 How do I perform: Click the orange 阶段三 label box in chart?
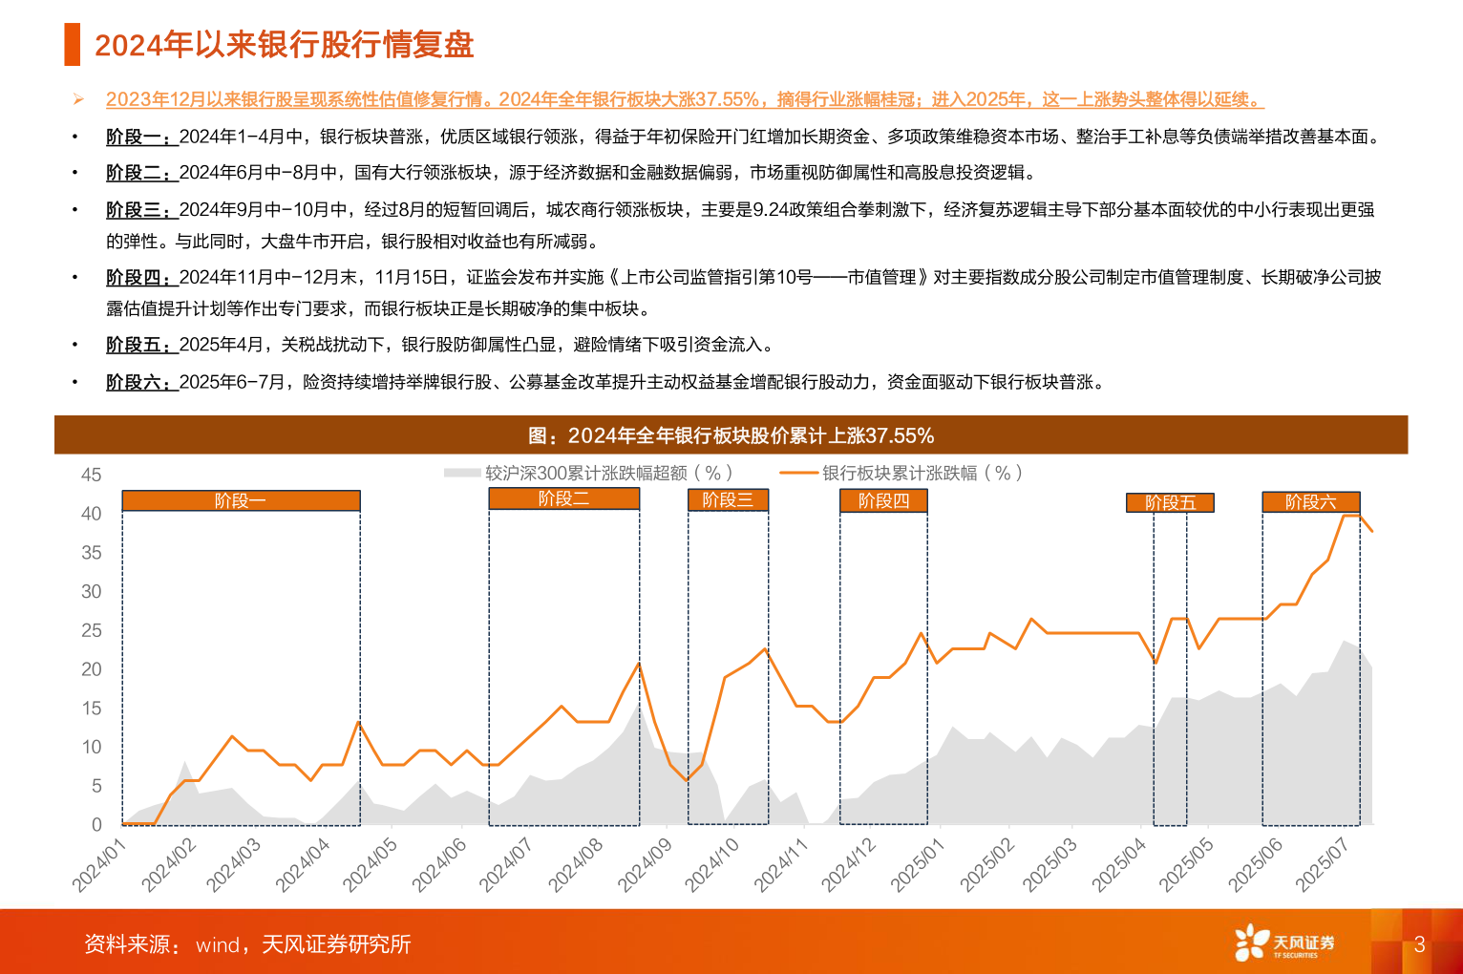tap(728, 499)
